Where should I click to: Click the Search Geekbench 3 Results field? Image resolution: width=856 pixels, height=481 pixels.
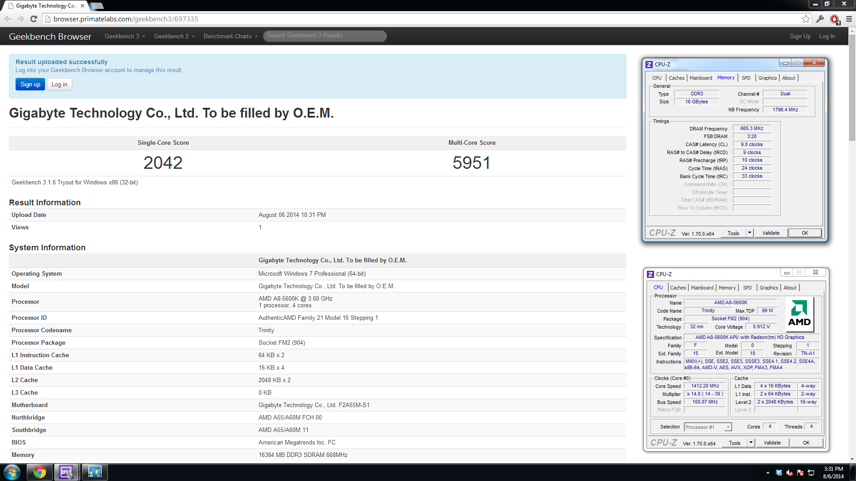325,36
